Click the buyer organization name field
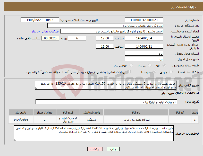The image size is (203, 156). [x=105, y=25]
